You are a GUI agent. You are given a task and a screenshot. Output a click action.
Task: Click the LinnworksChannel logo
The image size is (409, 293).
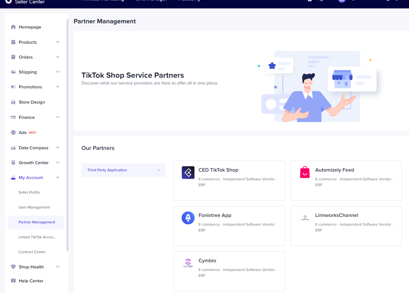click(x=305, y=218)
